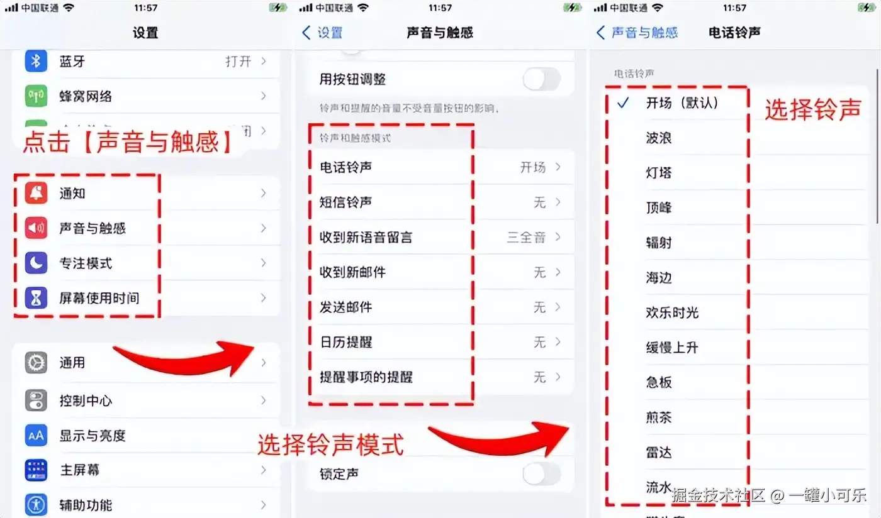The width and height of the screenshot is (881, 518).
Task: Toggle the 用按钮调整 switch
Action: (x=541, y=79)
